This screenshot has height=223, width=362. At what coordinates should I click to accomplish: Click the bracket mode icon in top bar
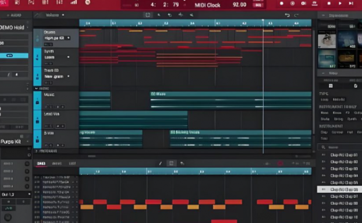[x=31, y=2]
